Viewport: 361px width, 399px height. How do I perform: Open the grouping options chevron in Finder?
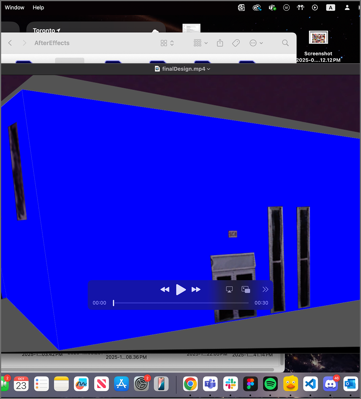(x=206, y=43)
